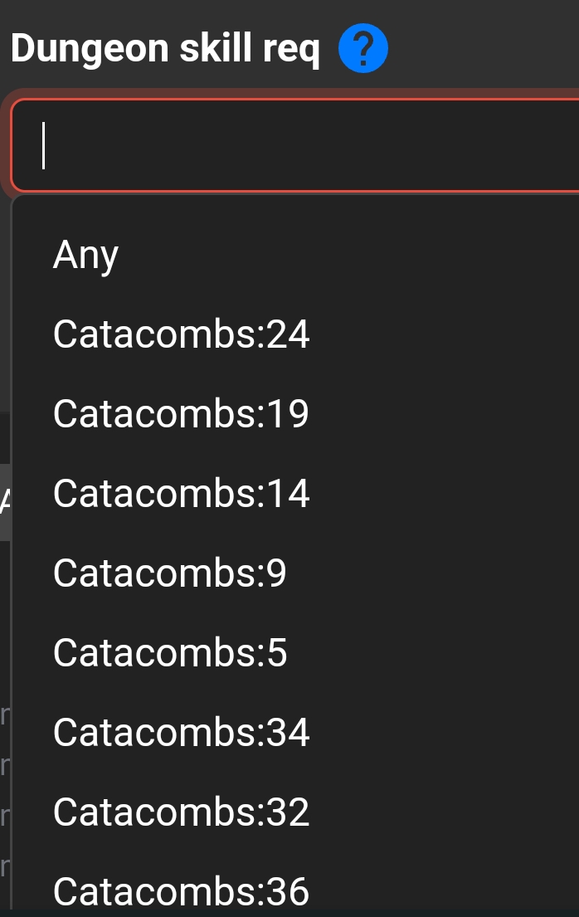Choose the Catacombs:32 option
The height and width of the screenshot is (917, 579).
[181, 812]
